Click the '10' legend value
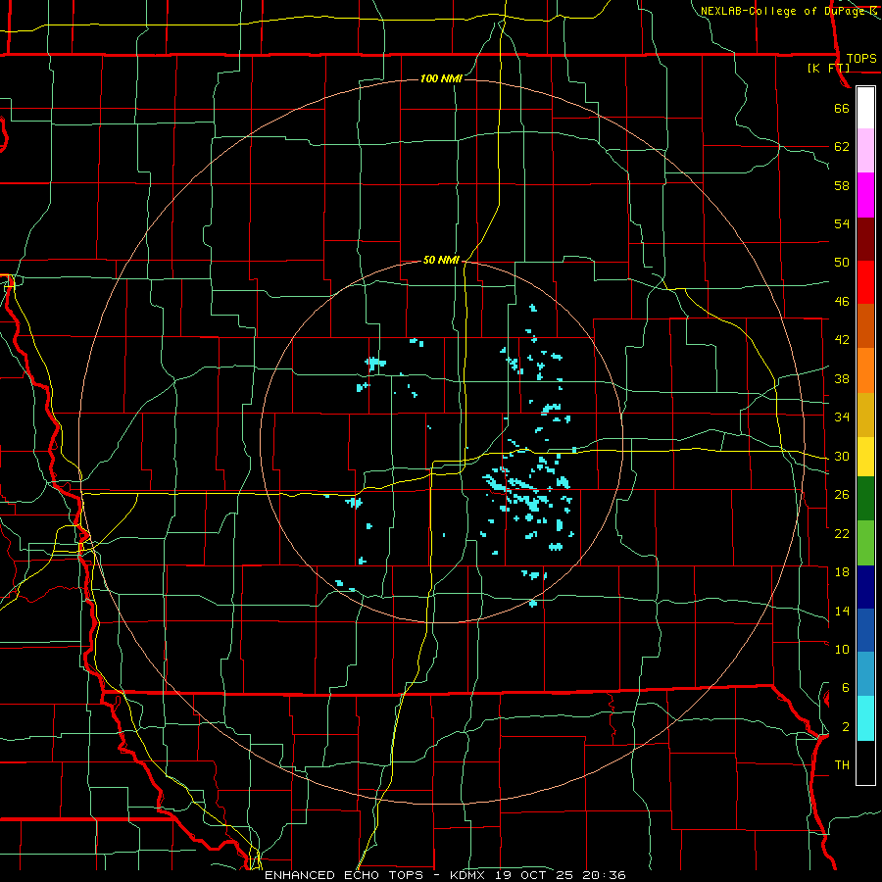Viewport: 882px width, 882px height. [842, 649]
